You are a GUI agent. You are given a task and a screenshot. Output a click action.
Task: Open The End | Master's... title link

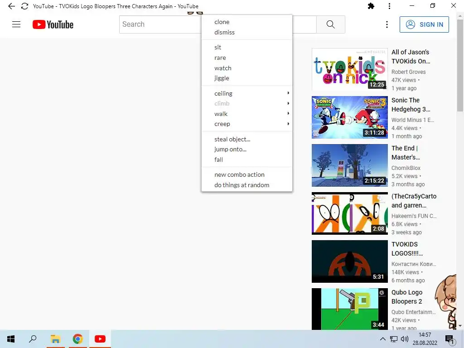tap(406, 153)
